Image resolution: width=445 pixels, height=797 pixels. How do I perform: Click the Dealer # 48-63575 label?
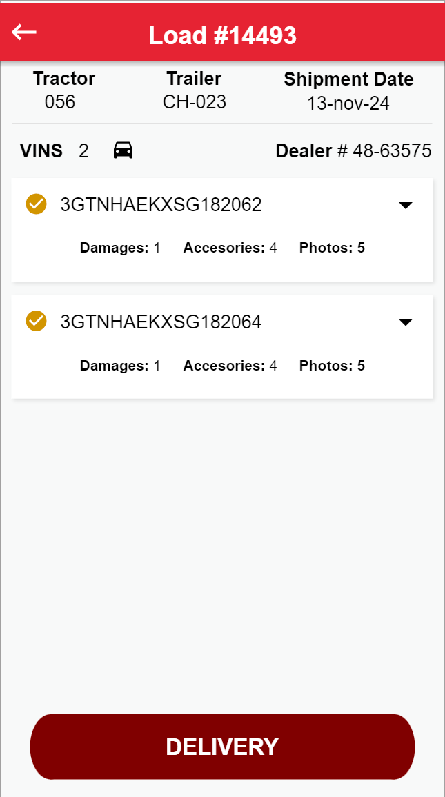[353, 151]
